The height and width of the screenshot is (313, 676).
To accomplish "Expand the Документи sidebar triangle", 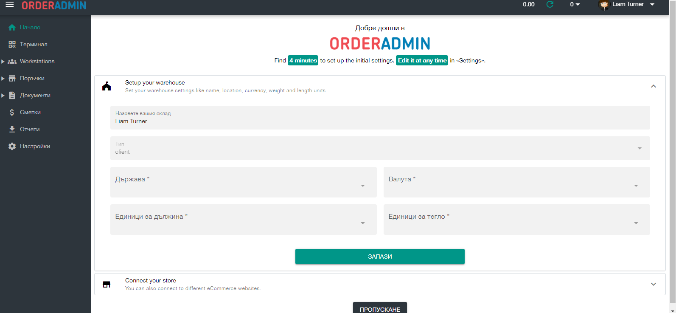I will 3,96.
